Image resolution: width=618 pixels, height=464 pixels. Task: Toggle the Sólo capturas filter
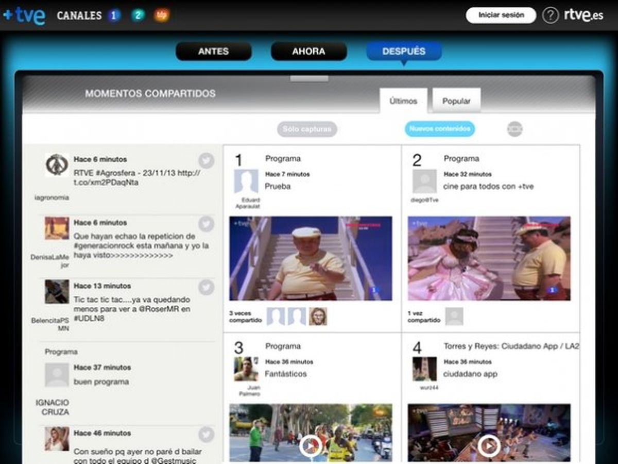click(x=307, y=129)
